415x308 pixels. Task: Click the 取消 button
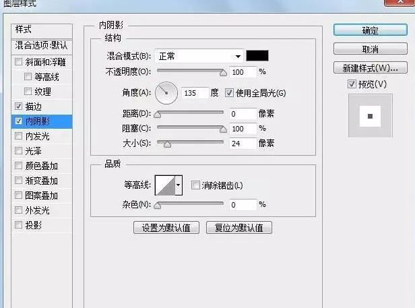tap(371, 49)
